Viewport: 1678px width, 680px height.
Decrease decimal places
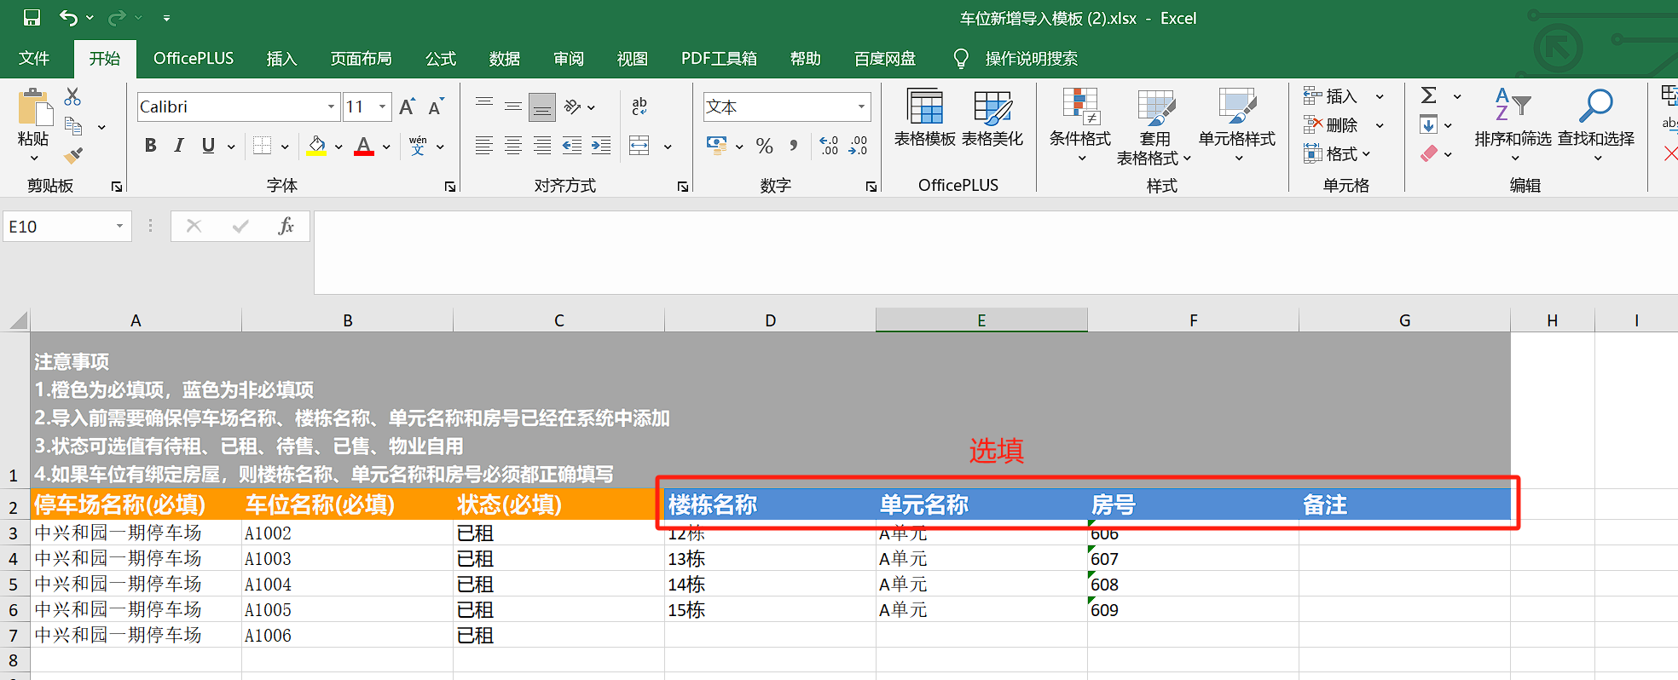[x=858, y=146]
